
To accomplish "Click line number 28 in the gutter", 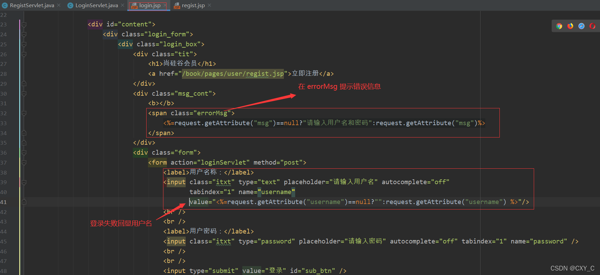I will (3, 74).
